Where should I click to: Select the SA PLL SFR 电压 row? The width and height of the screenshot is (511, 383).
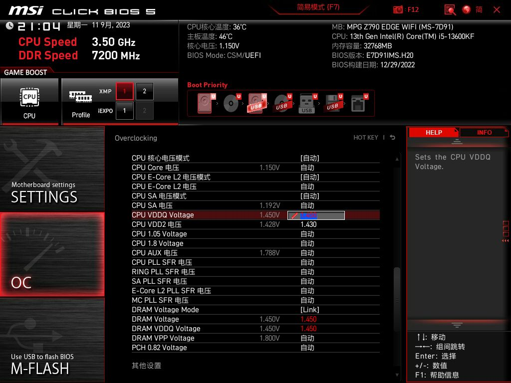(255, 281)
